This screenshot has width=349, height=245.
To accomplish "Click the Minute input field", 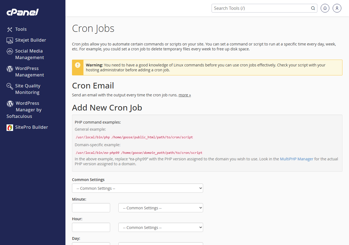I will coord(91,208).
